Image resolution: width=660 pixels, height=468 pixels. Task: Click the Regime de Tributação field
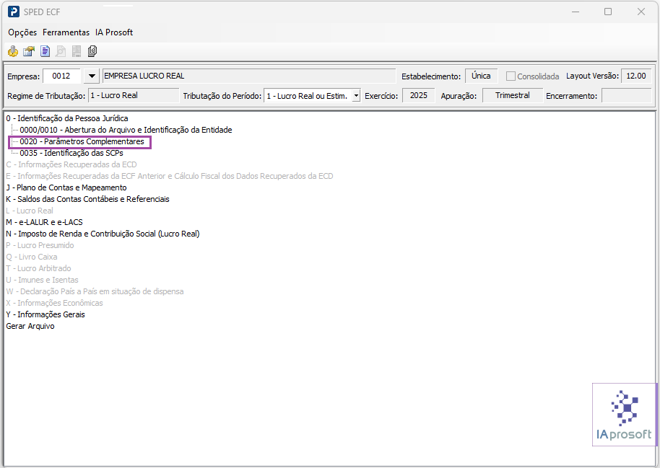(x=134, y=95)
